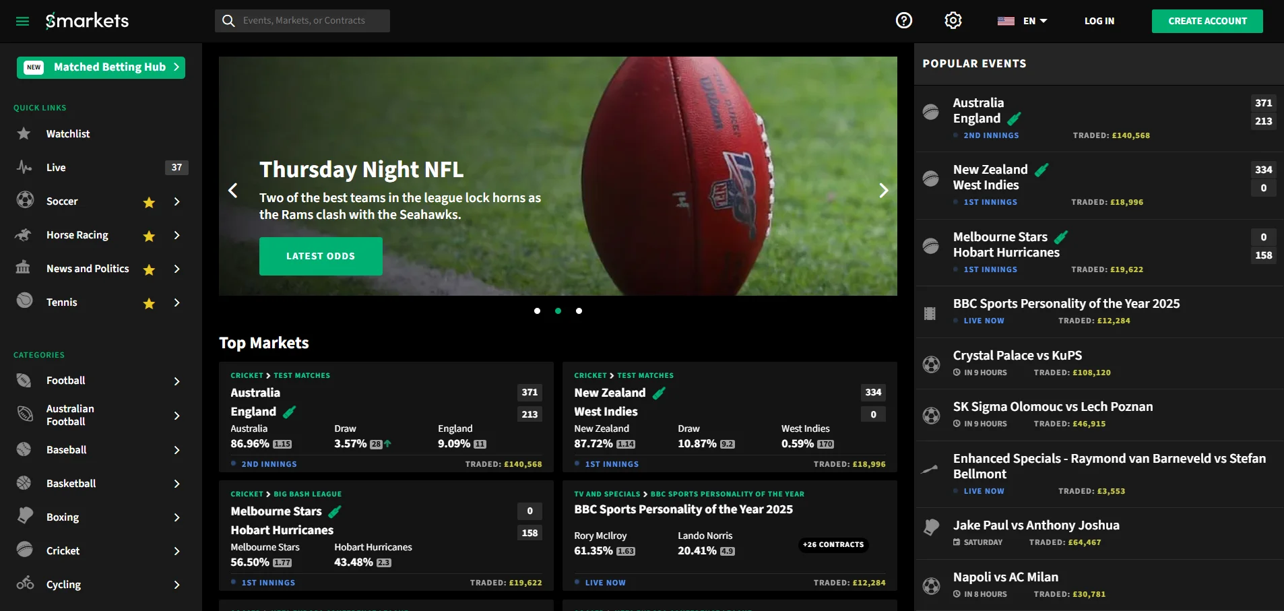The image size is (1284, 611).
Task: Click the CREATE ACCOUNT button
Action: pyautogui.click(x=1207, y=21)
